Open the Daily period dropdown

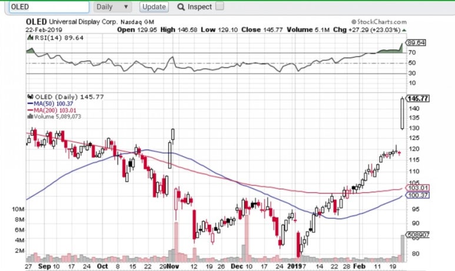[112, 7]
